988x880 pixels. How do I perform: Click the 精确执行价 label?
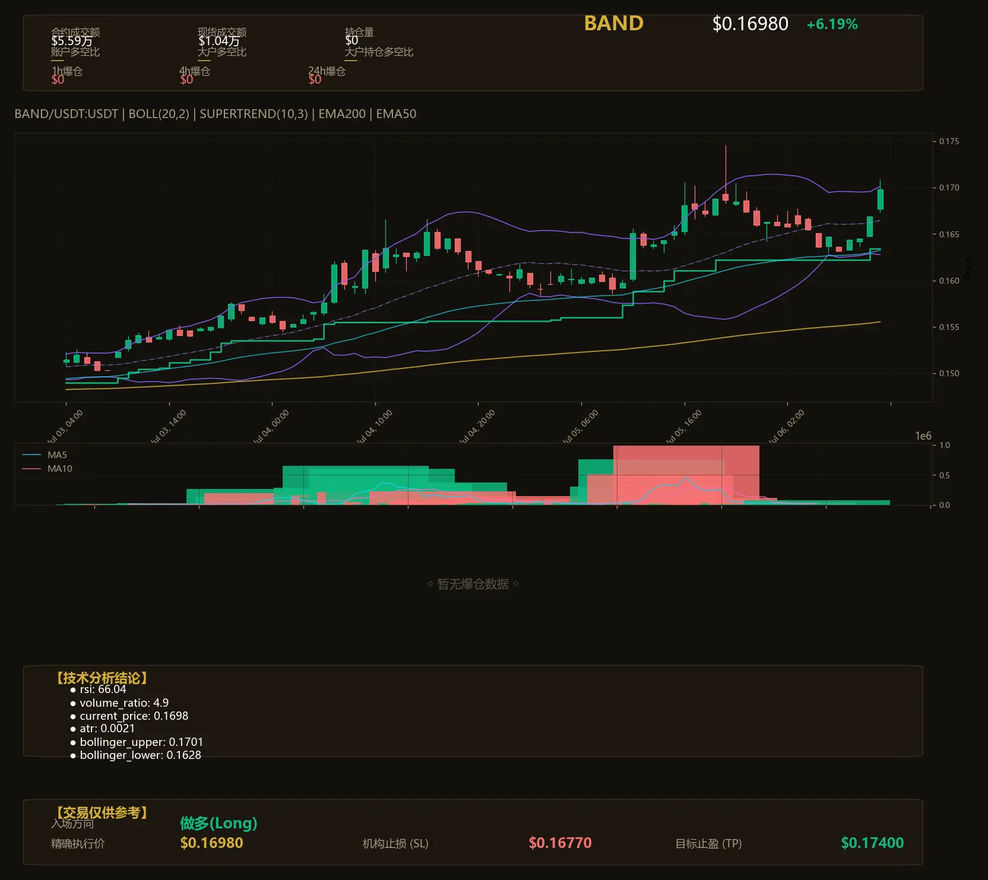point(78,844)
